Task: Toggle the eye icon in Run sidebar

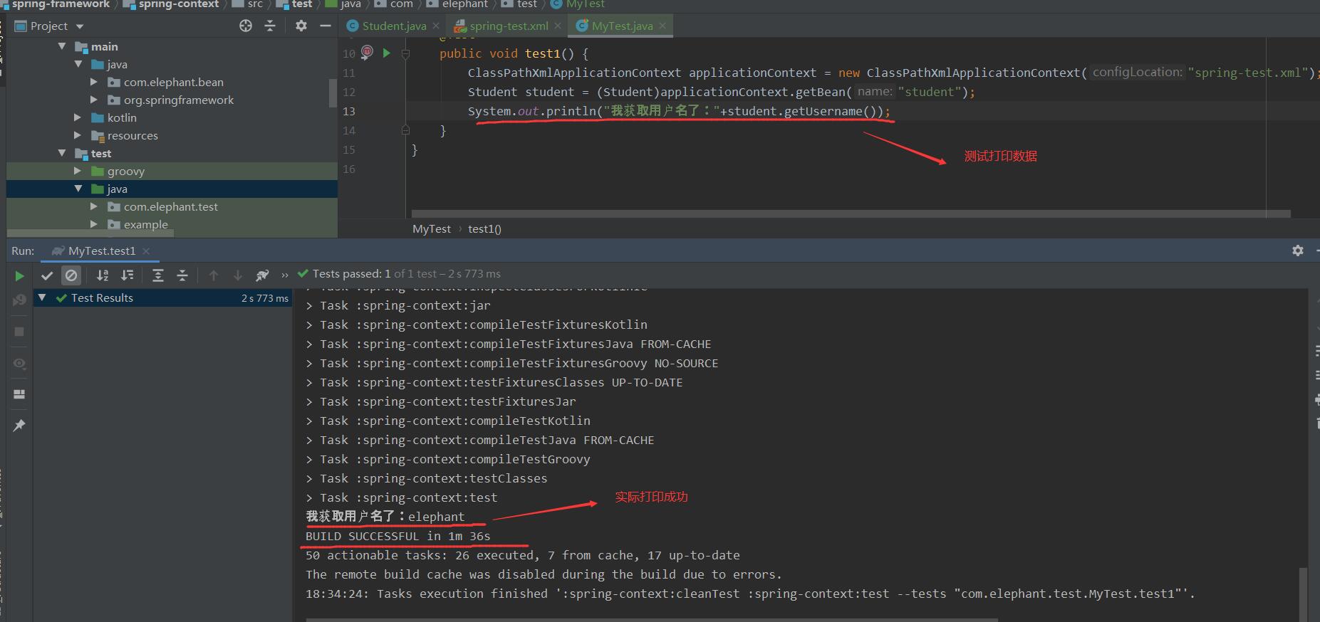Action: pyautogui.click(x=19, y=364)
